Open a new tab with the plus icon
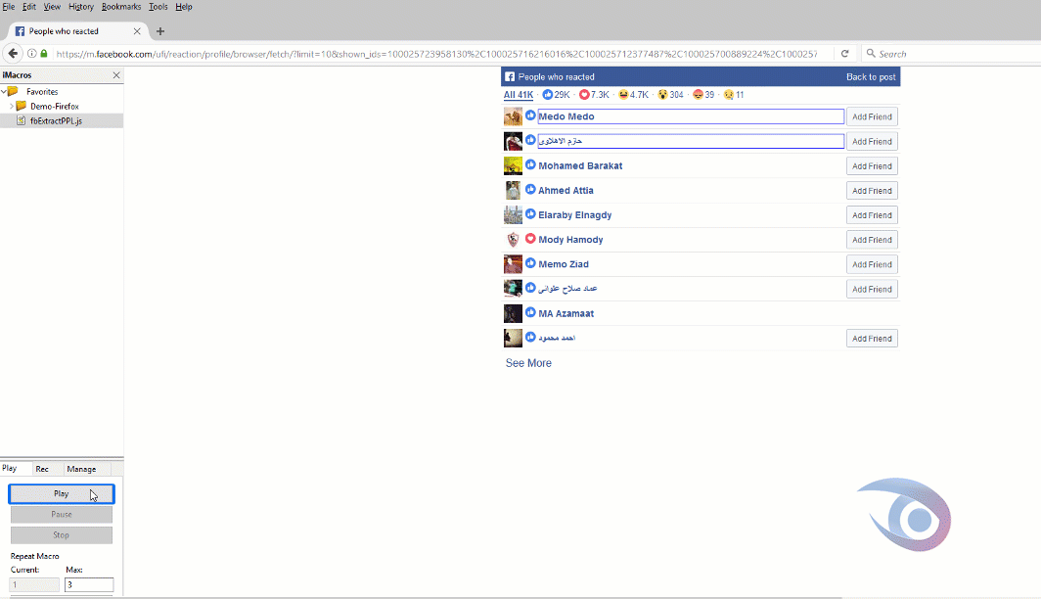Image resolution: width=1041 pixels, height=599 pixels. point(160,31)
